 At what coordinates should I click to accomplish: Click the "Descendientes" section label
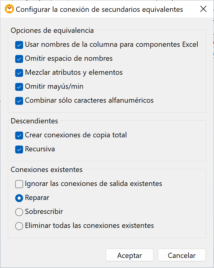pos(35,121)
